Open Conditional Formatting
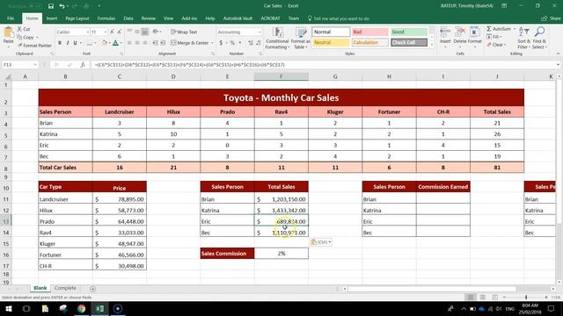Image resolution: width=563 pixels, height=316 pixels. pos(277,39)
